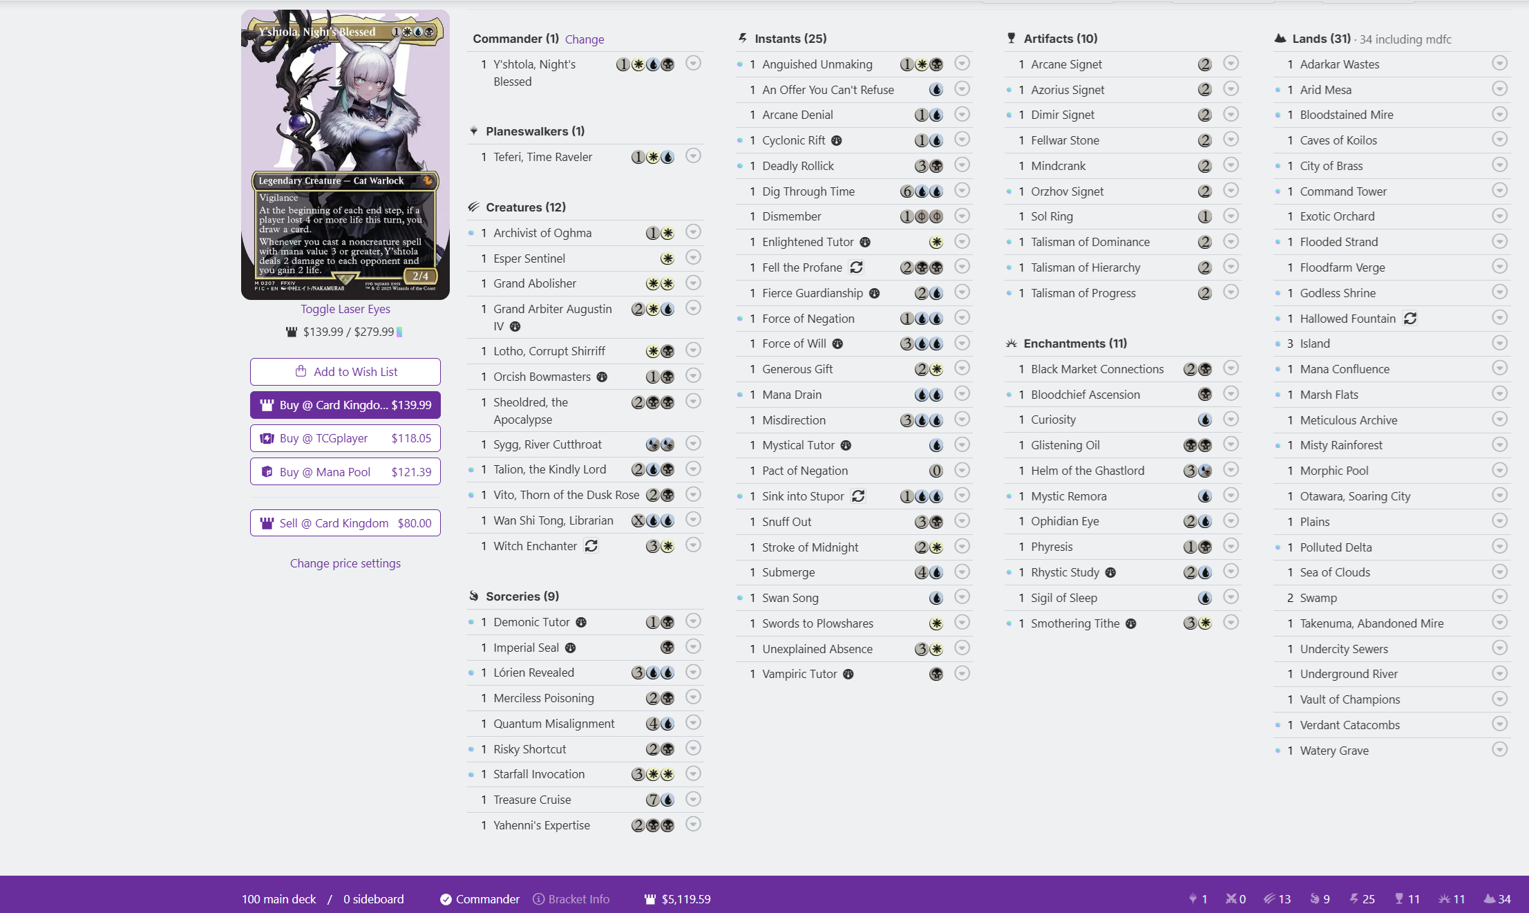Click the Buy @ TCGplayer button

345,438
